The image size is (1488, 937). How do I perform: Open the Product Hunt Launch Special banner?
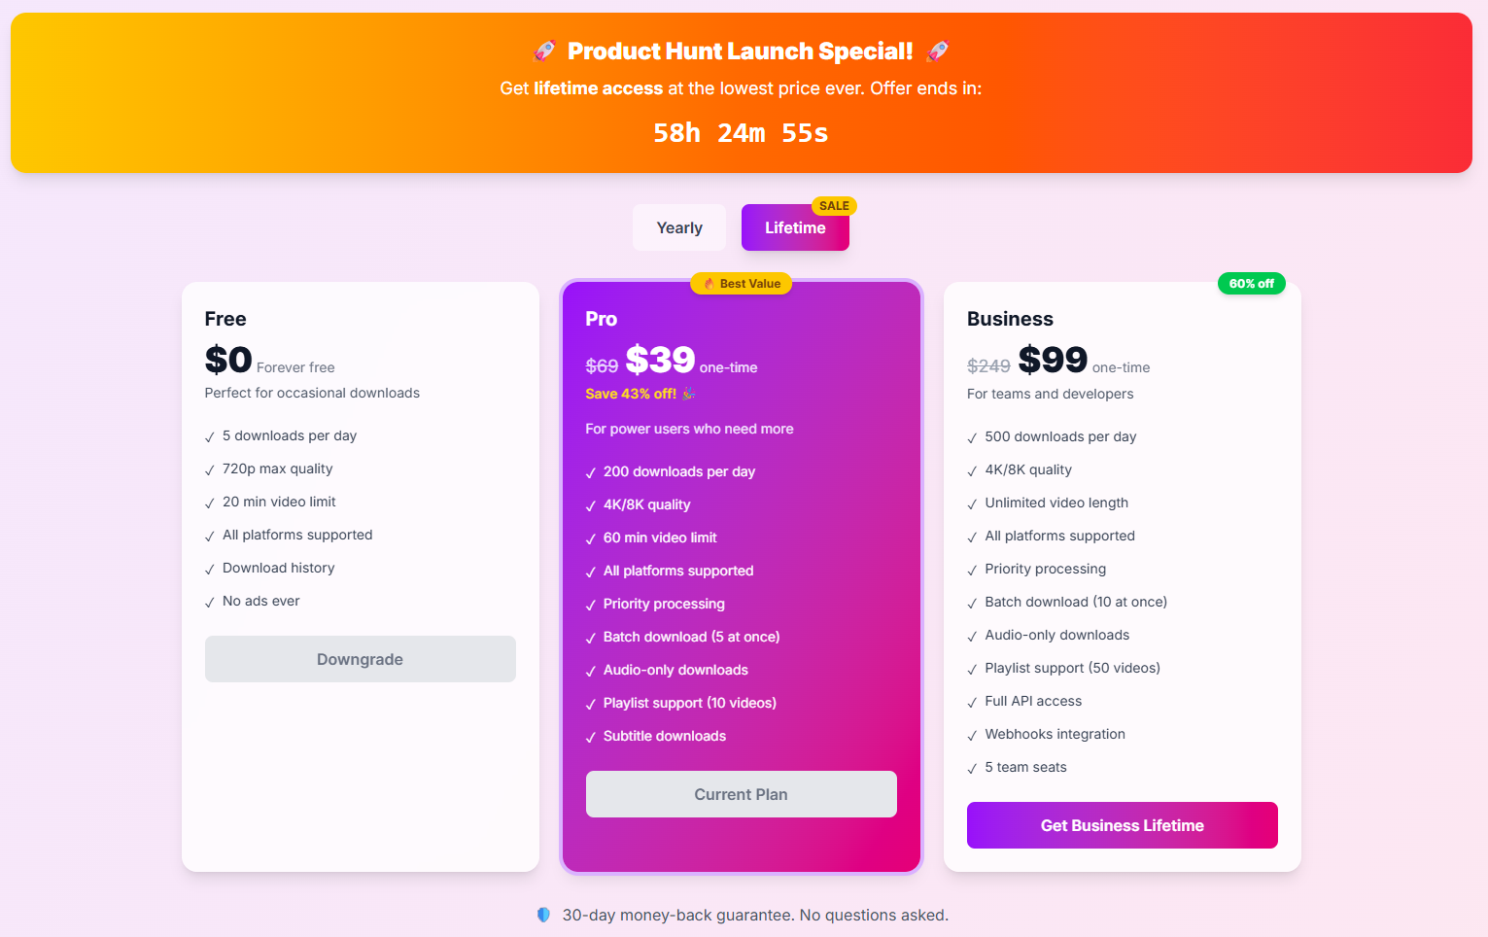tap(742, 91)
